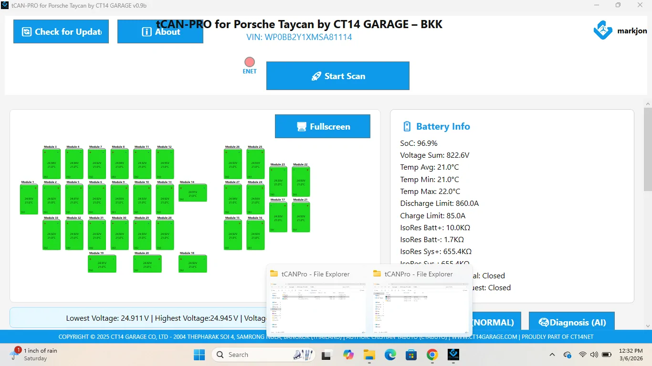652x366 pixels.
Task: Select the Module 16 battery cell
Action: [255, 235]
